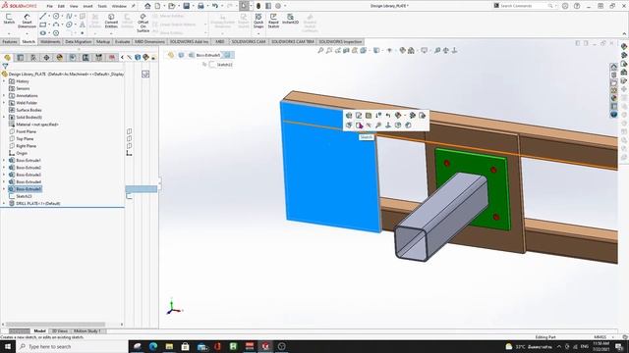Expand the Boss-Extrude1 feature
Viewport: 629px width, 353px height.
pos(4,161)
